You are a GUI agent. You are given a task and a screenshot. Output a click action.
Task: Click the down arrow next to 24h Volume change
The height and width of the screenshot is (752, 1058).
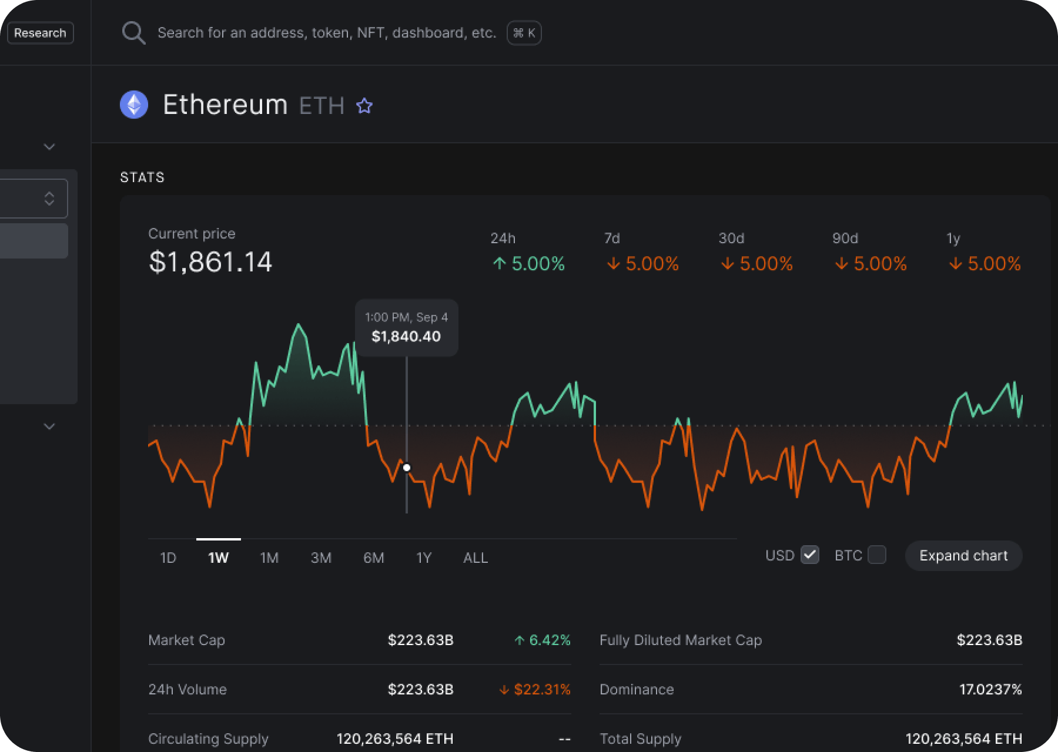coord(503,689)
